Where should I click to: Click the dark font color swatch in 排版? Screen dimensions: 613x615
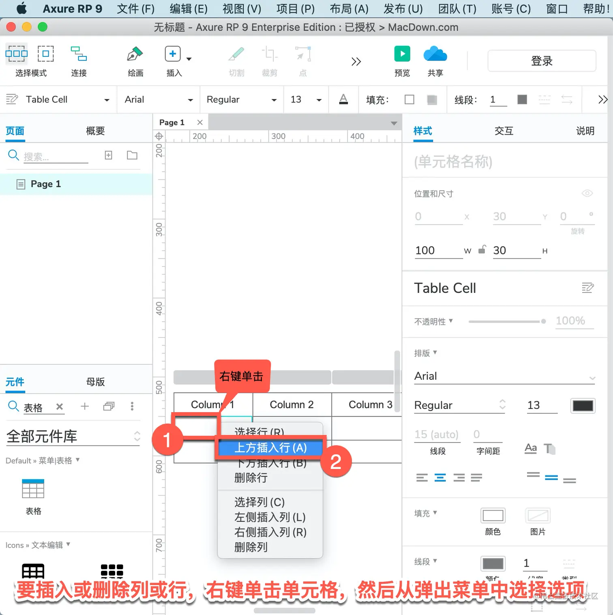(583, 405)
